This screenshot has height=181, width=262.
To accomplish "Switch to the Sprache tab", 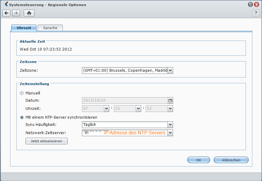I will click(50, 28).
